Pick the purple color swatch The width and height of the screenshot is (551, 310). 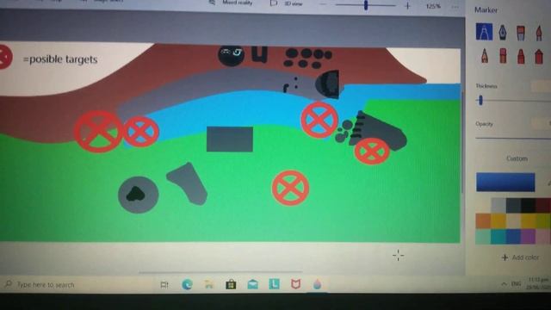pos(528,236)
